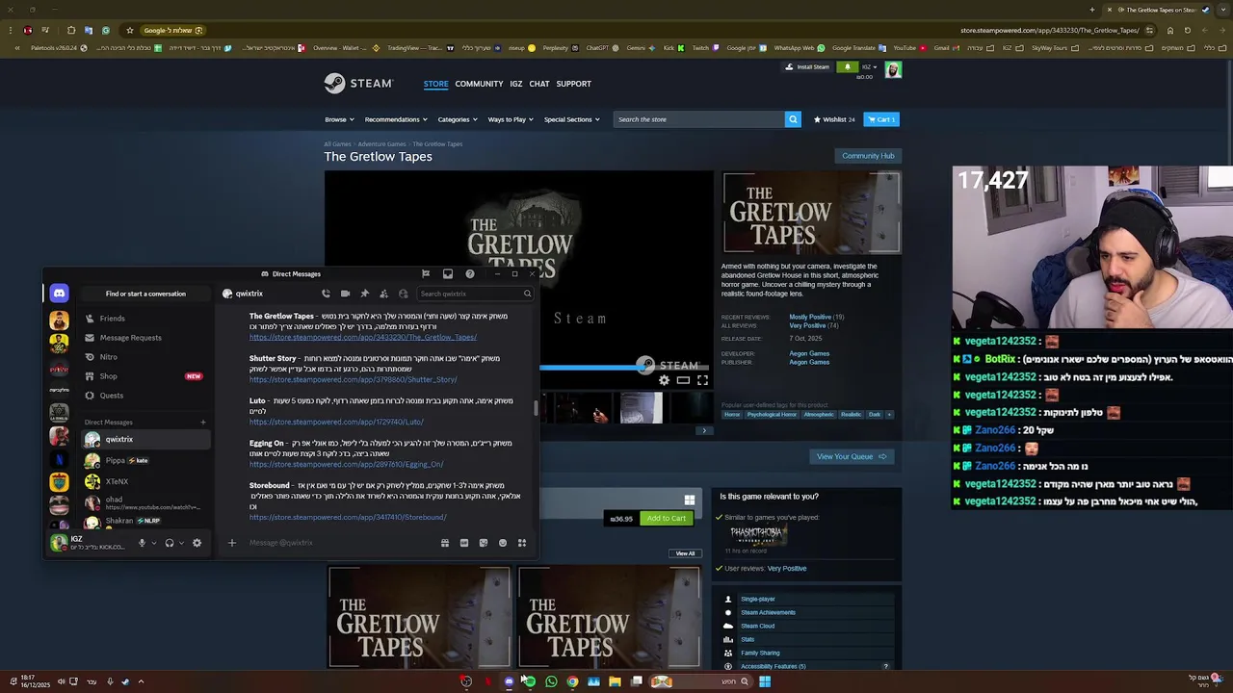Click Add to Cart button
The width and height of the screenshot is (1233, 693).
tap(667, 519)
